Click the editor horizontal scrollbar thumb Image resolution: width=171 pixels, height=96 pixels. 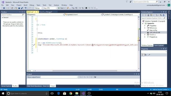click(85, 71)
